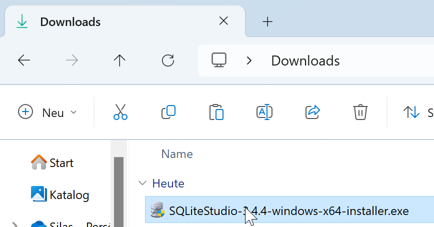The image size is (434, 227).
Task: Click the Cut scissors icon
Action: click(x=120, y=112)
